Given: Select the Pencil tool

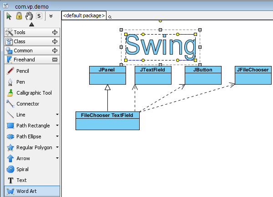Looking at the screenshot, I should [x=32, y=71].
